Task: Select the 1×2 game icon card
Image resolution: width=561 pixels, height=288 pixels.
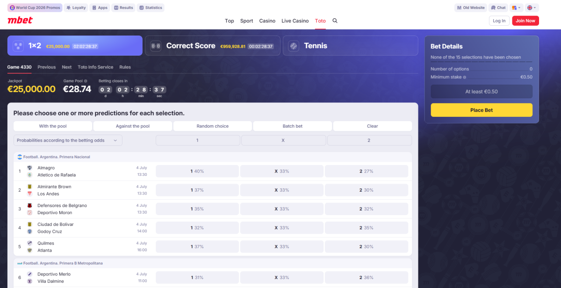Action: coord(75,46)
